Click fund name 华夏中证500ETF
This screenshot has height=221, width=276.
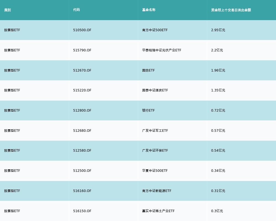pos(155,171)
